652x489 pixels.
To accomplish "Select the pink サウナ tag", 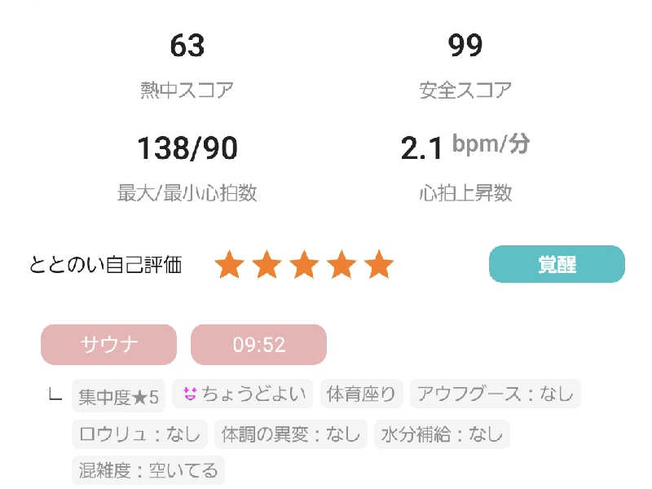I will [108, 345].
